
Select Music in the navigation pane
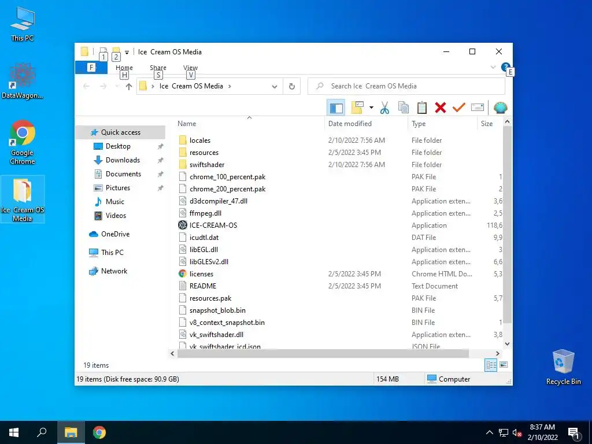[x=115, y=202]
